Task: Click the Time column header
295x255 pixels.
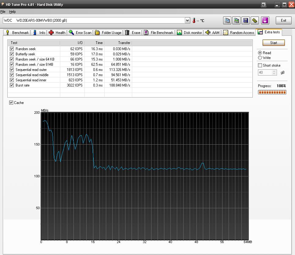Action: coord(95,43)
